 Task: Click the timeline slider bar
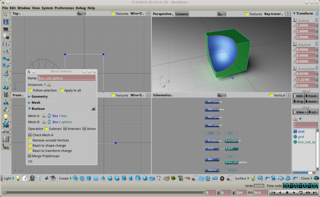[103, 192]
